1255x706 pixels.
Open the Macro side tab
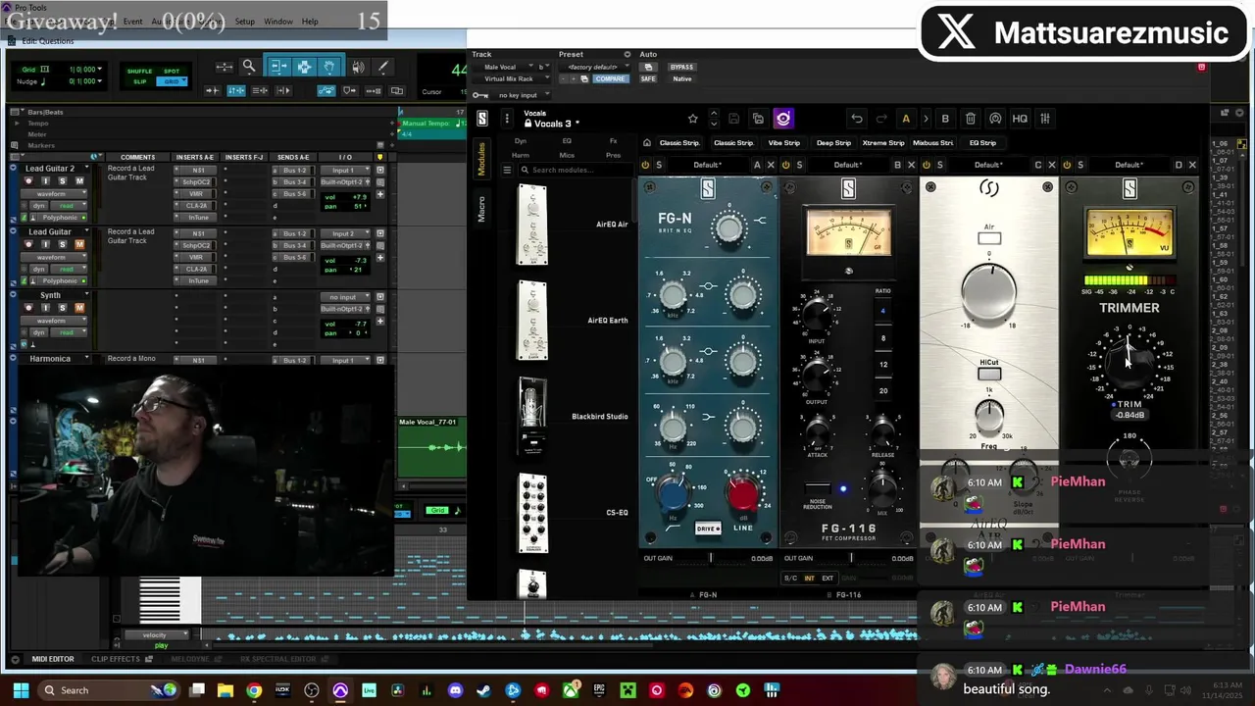[x=481, y=208]
